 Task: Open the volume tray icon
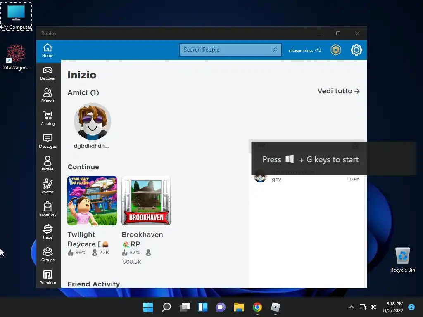(x=373, y=307)
